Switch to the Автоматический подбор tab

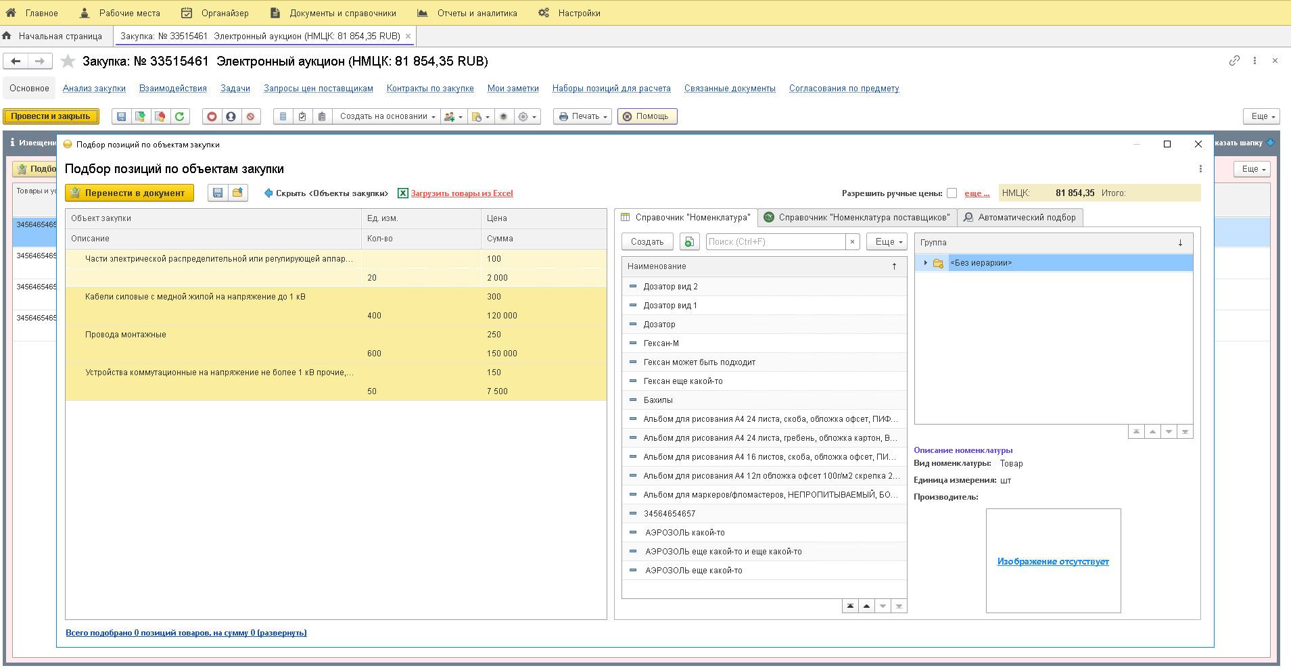(x=1020, y=218)
